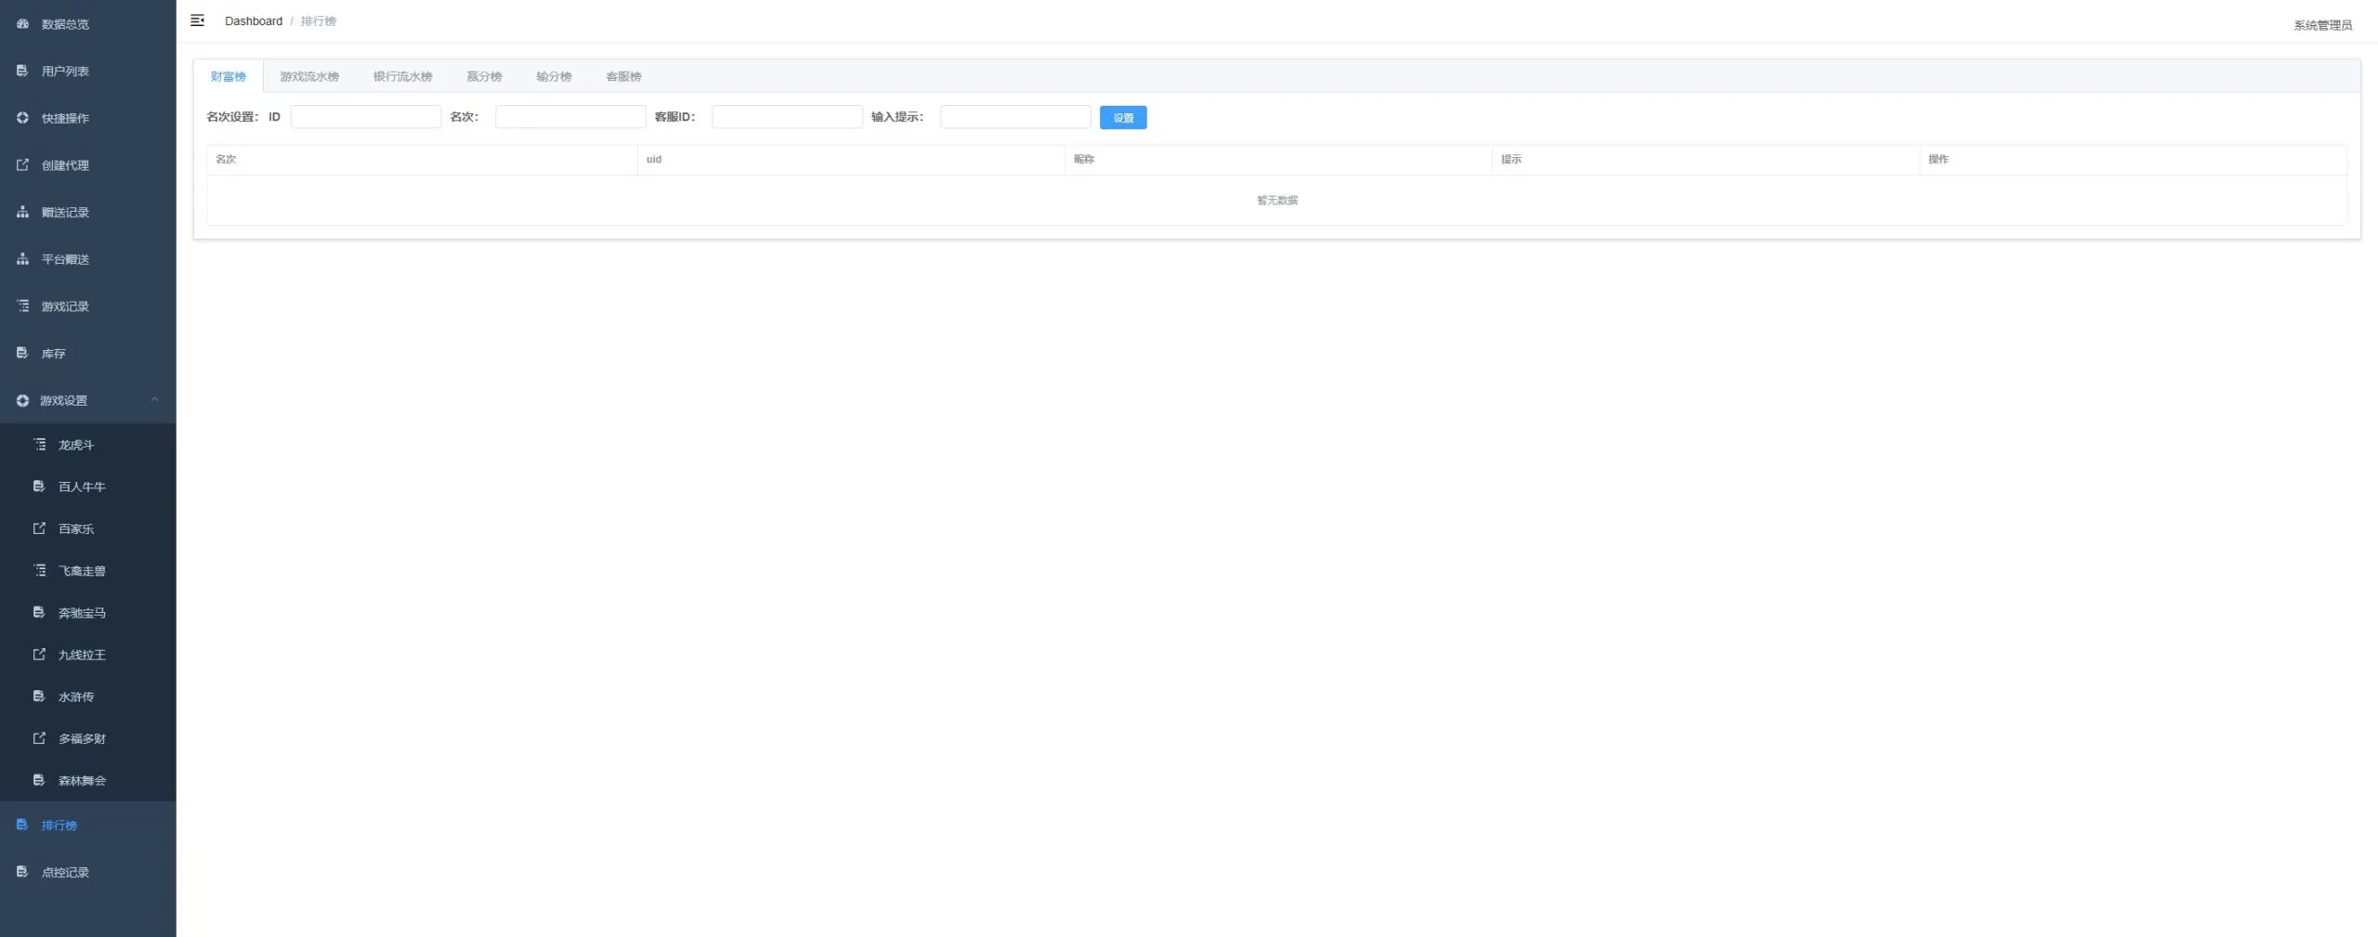
Task: Open 森林舞会 via its submenu icon
Action: pyautogui.click(x=39, y=780)
